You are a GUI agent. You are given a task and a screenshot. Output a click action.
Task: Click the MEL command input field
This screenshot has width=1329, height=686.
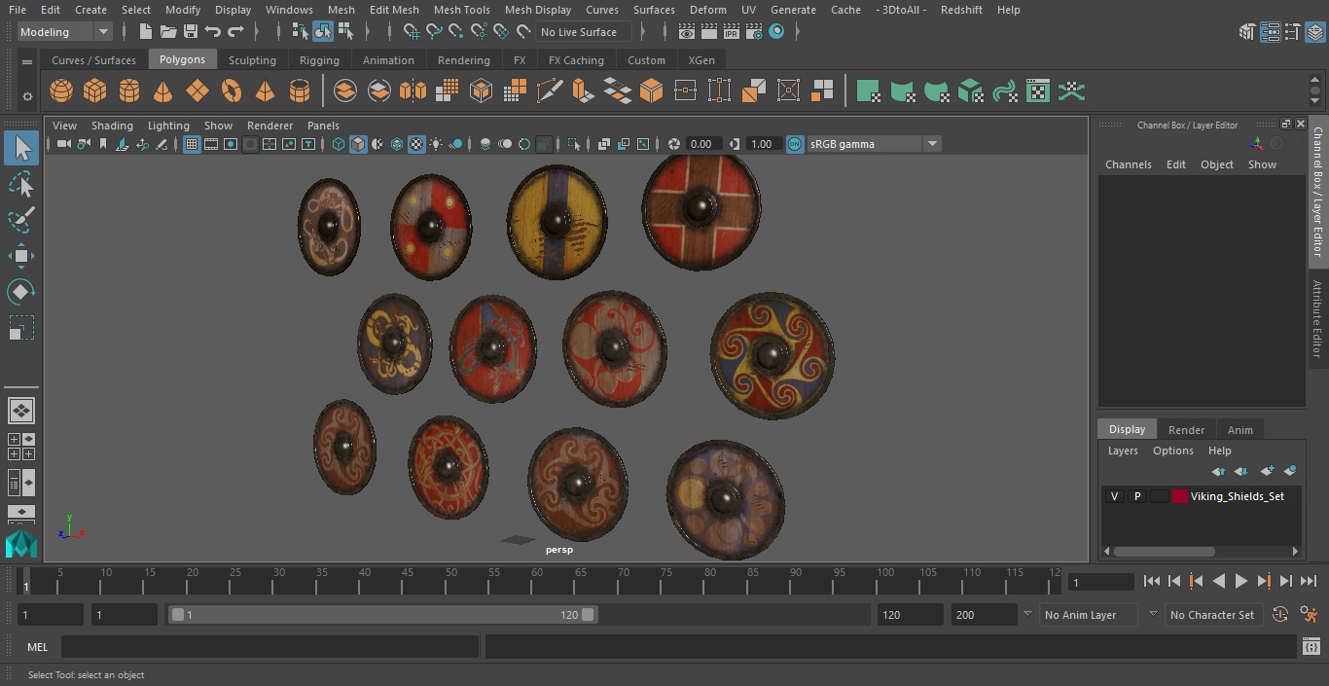click(x=269, y=647)
